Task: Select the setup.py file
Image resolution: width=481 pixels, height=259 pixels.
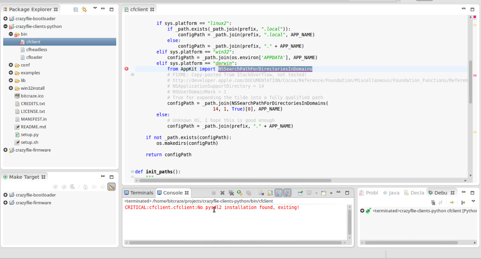Action: 30,135
